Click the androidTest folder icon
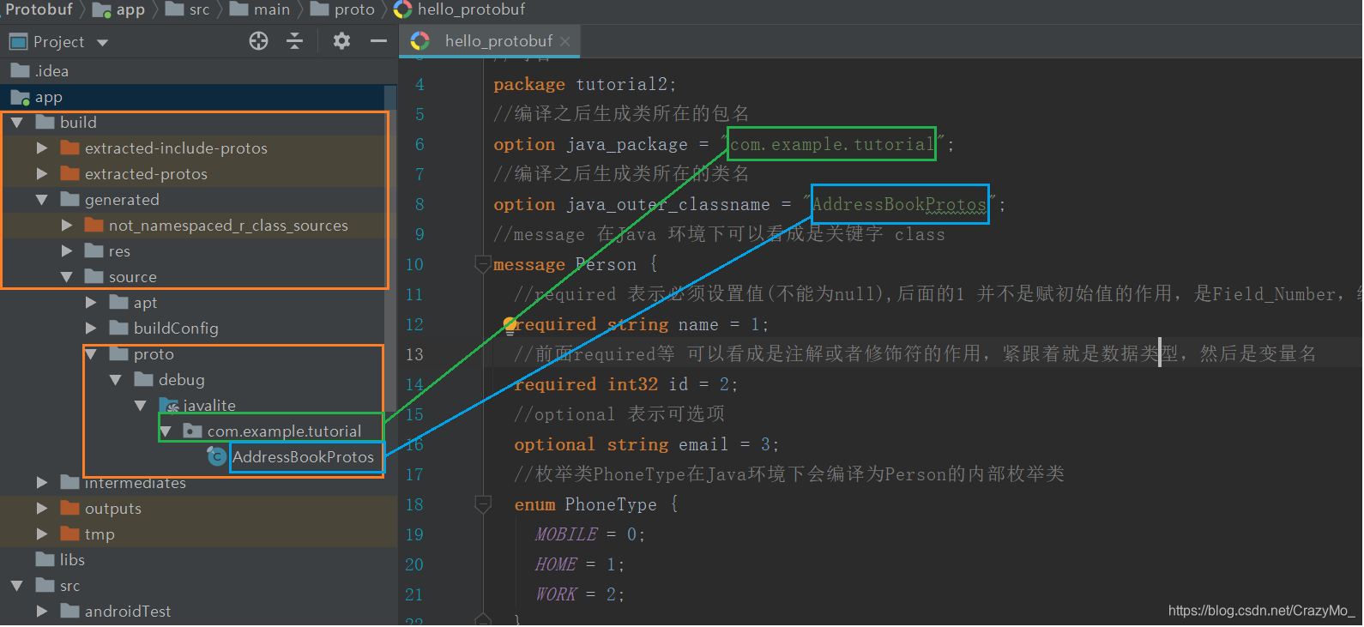The image size is (1364, 627). pos(70,611)
